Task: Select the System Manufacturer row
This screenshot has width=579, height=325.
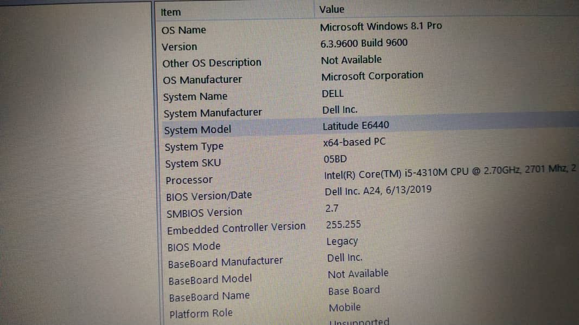Action: click(212, 113)
